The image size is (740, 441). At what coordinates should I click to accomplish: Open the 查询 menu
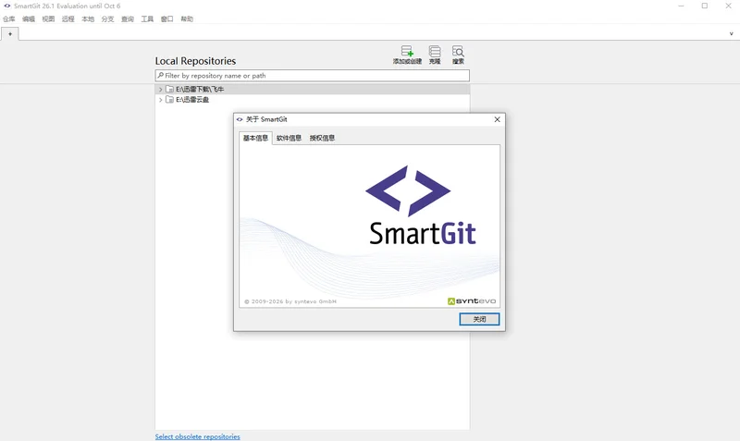click(128, 18)
